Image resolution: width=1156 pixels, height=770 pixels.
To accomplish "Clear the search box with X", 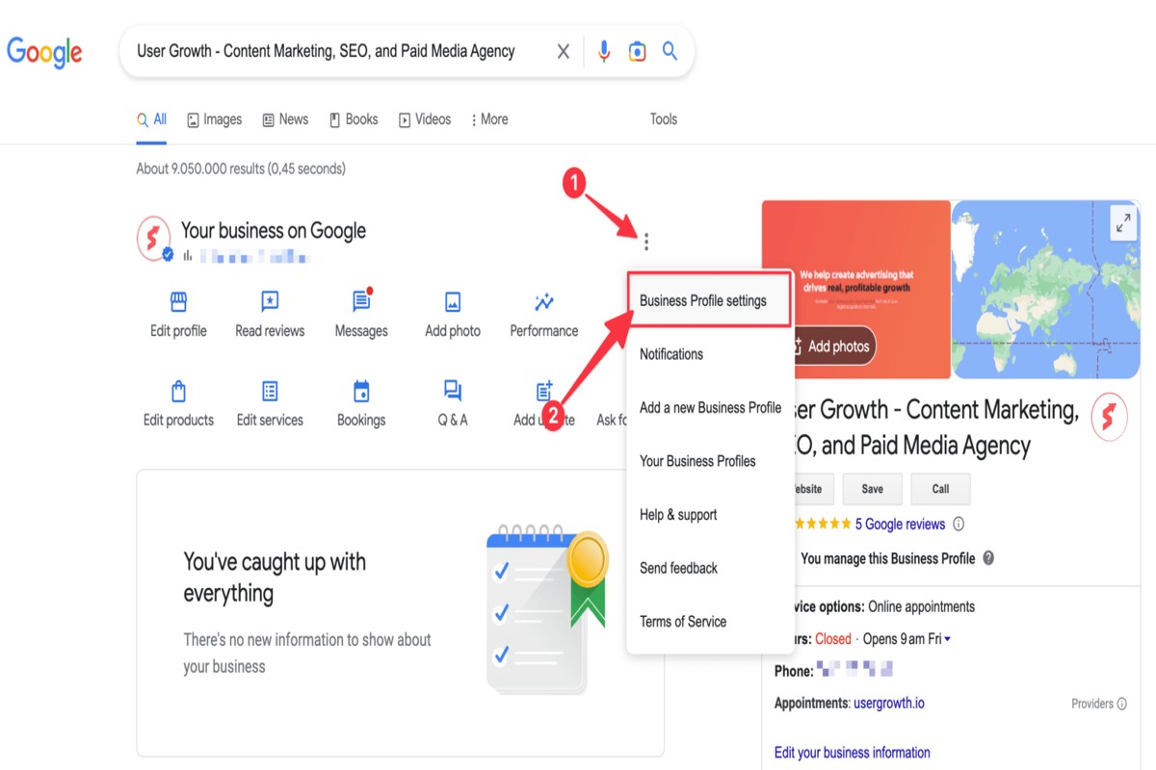I will click(564, 52).
